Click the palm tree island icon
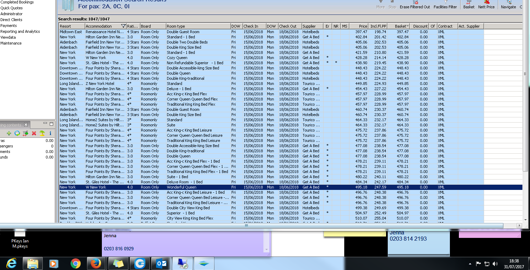This screenshot has height=270, width=530. [x=42, y=133]
